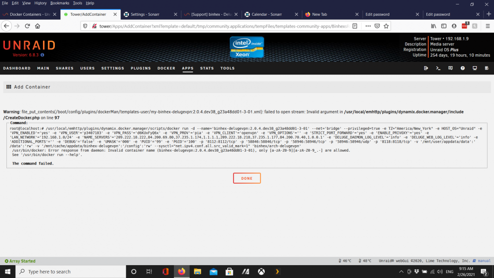
Task: Open File Explorer from taskbar
Action: click(198, 272)
